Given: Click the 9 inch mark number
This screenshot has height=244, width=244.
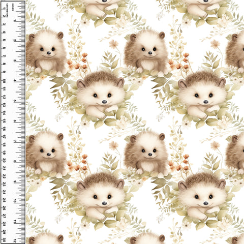Looking at the screenshot, I should point(15,181).
